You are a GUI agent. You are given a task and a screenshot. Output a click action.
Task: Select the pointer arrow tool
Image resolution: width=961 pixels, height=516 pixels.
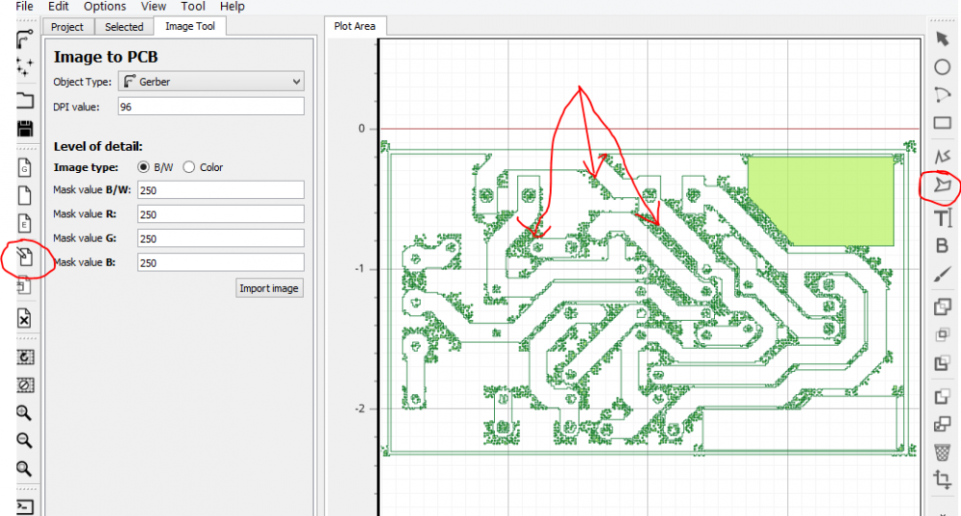tap(942, 38)
